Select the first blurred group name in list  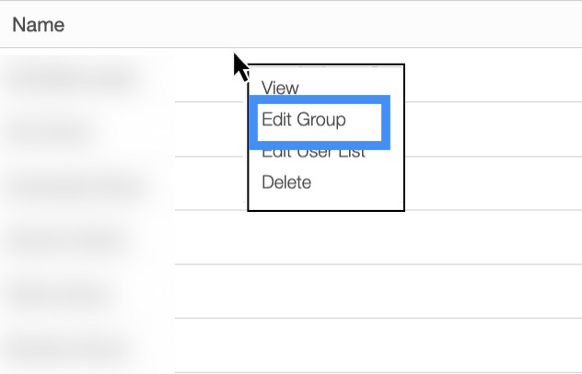pos(74,78)
